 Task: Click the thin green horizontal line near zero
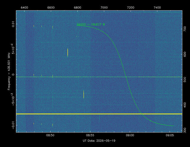[x=99, y=77]
